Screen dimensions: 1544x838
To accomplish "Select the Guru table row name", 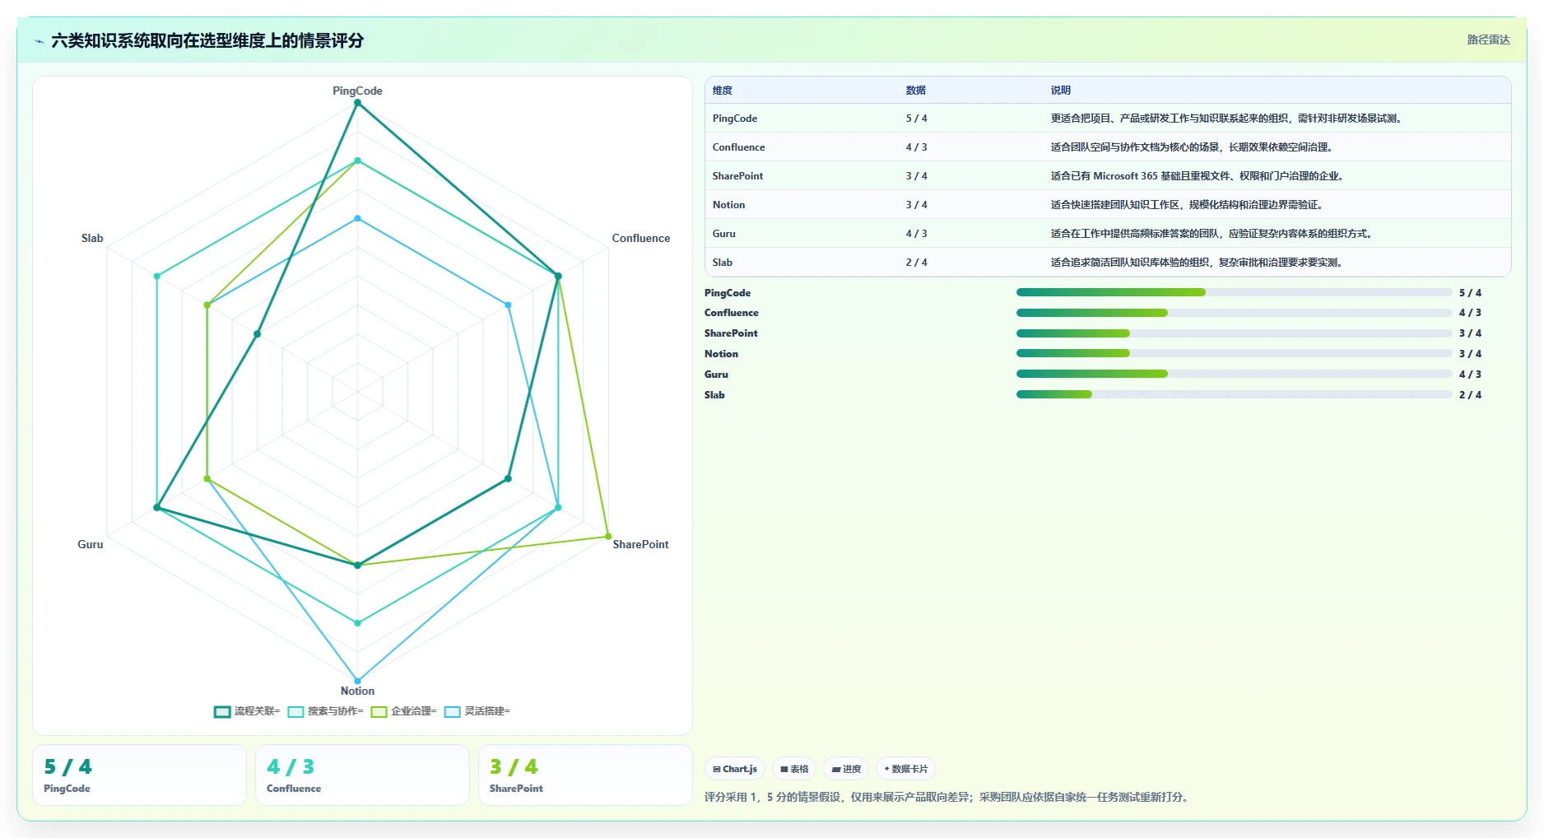I will coord(724,234).
